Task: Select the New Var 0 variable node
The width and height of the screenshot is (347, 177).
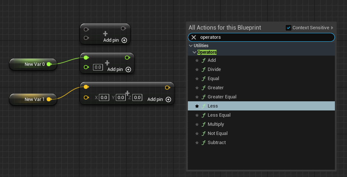Action: click(33, 64)
